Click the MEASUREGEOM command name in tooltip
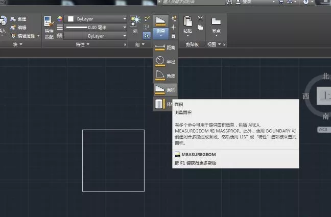The image size is (331, 217). (199, 155)
